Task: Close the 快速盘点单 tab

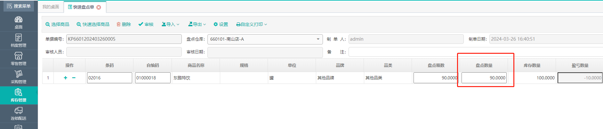Action: coord(99,7)
